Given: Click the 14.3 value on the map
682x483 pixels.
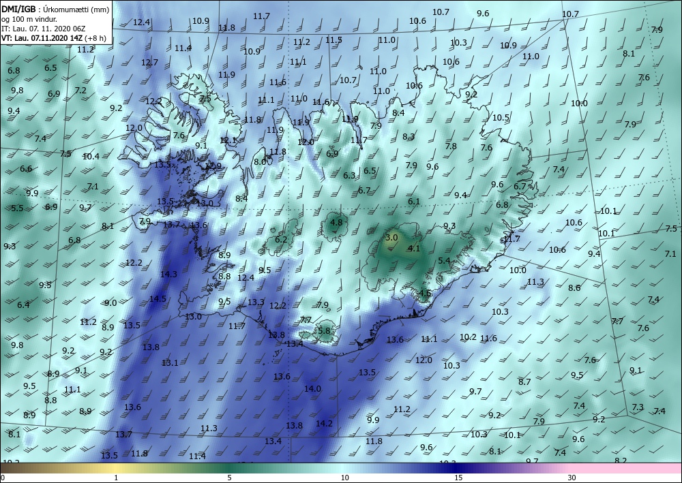Looking at the screenshot, I should coord(168,274).
